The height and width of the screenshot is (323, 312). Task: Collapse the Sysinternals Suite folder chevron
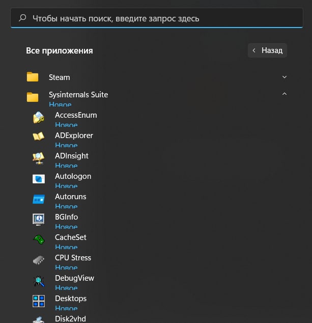pos(285,94)
